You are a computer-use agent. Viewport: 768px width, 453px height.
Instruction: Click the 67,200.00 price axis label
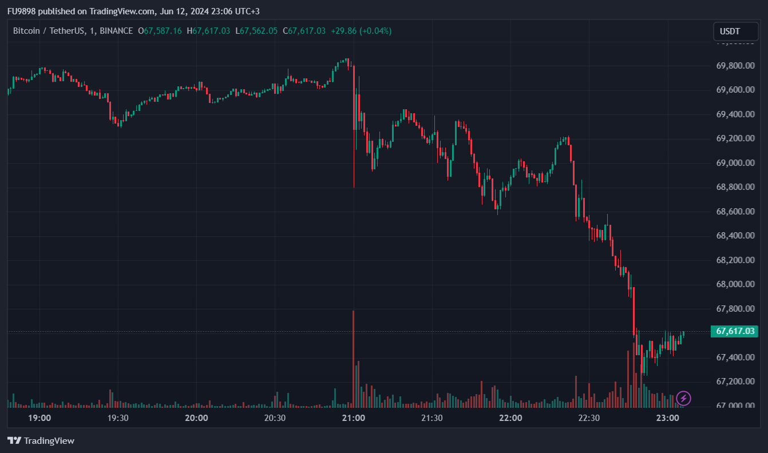pyautogui.click(x=735, y=382)
